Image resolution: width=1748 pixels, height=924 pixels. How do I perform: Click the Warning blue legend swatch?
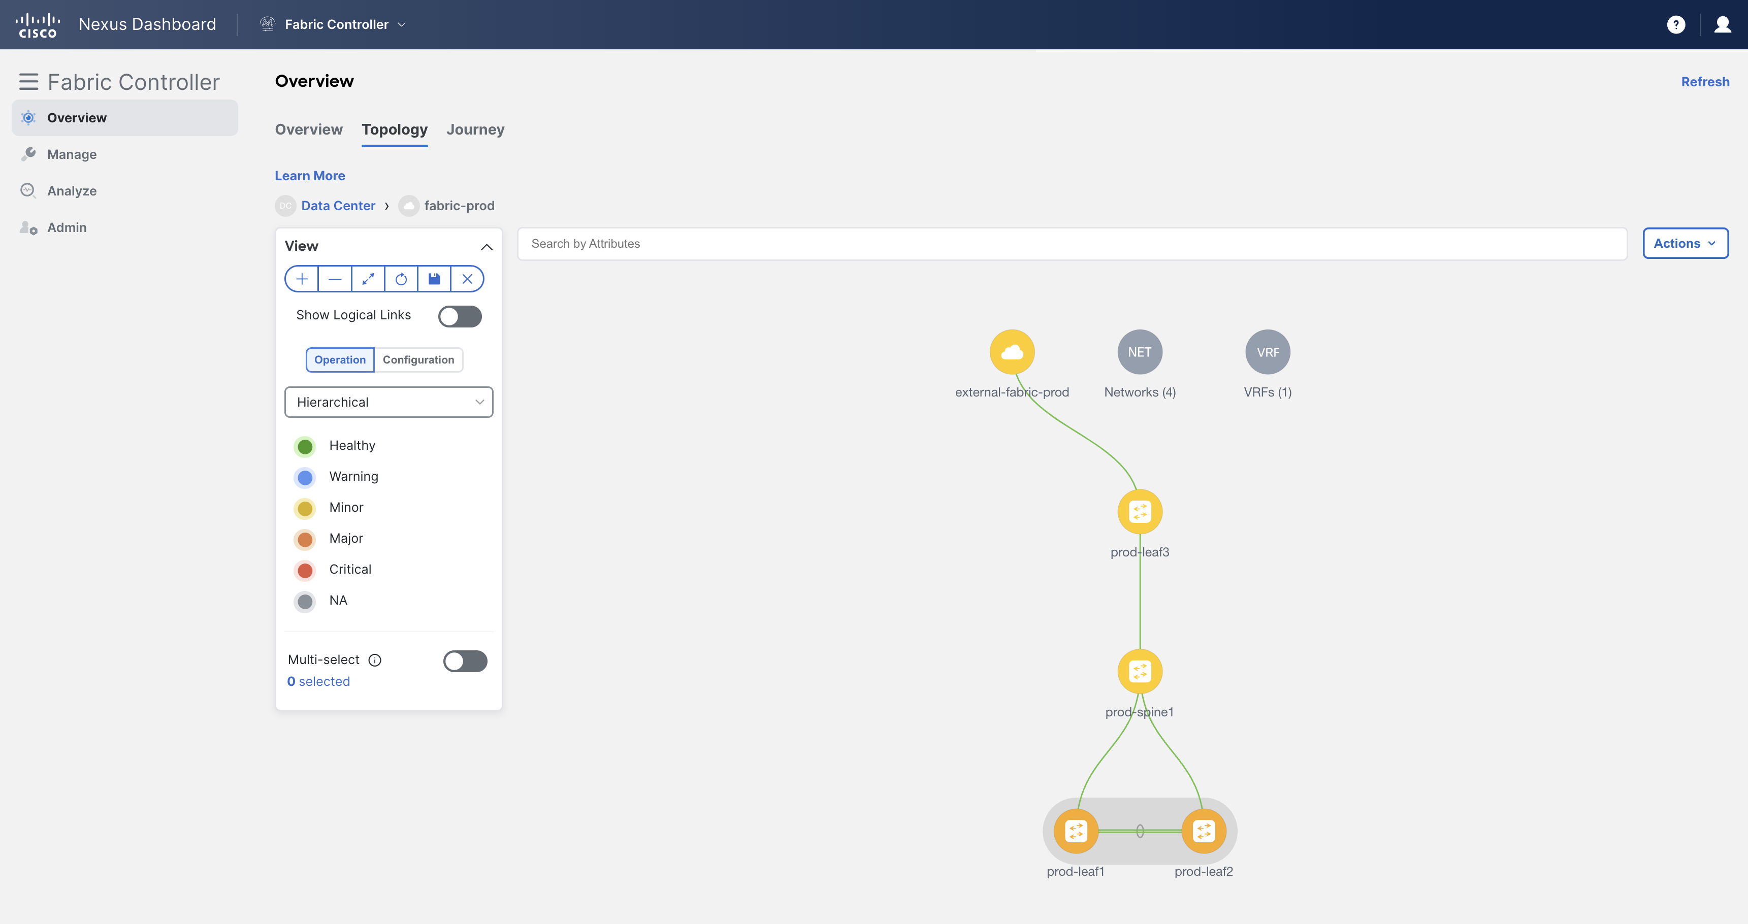(x=305, y=478)
